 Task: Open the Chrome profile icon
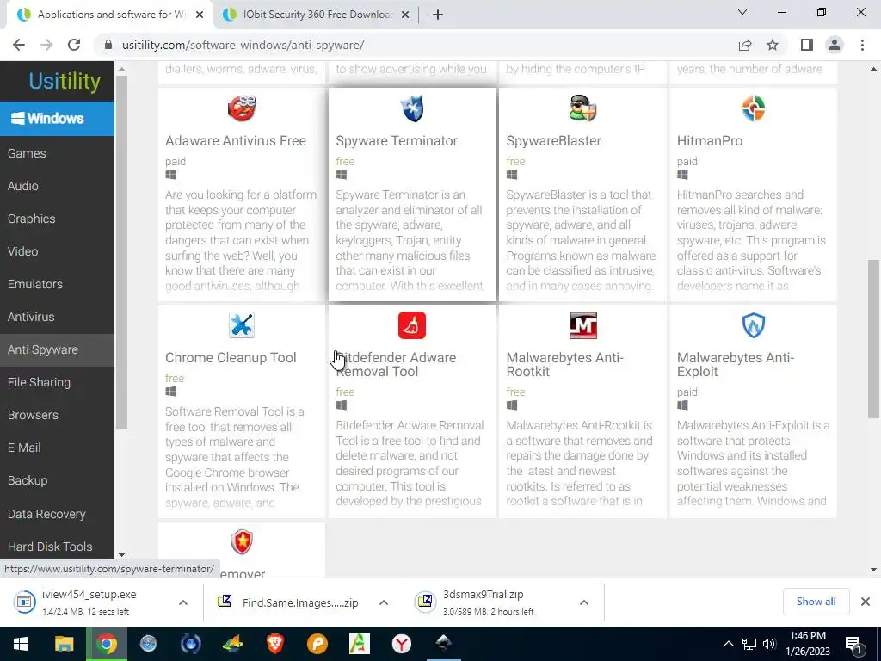[835, 45]
